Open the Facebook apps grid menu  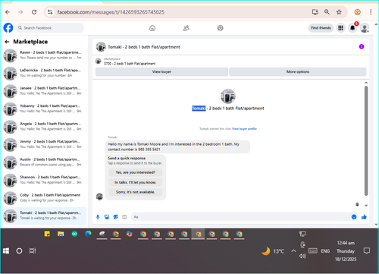pos(340,28)
